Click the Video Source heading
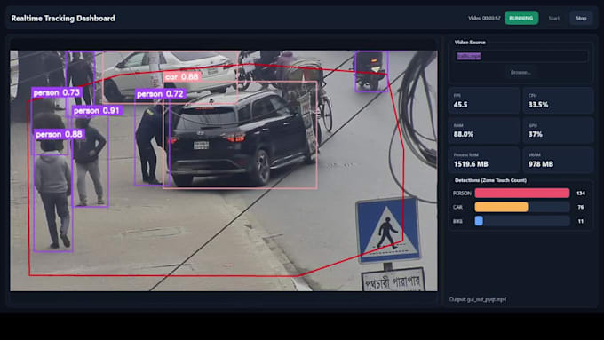Viewport: 604px width, 340px height. pyautogui.click(x=470, y=43)
